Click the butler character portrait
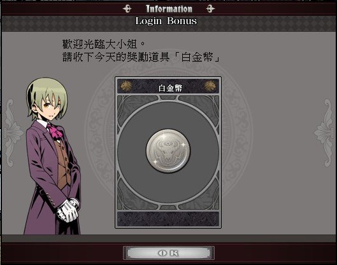The height and width of the screenshot is (265, 337). (x=53, y=156)
